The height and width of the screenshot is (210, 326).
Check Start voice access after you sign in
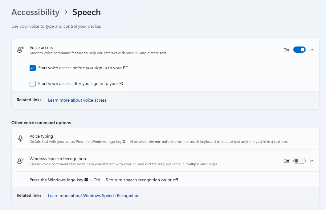point(33,84)
